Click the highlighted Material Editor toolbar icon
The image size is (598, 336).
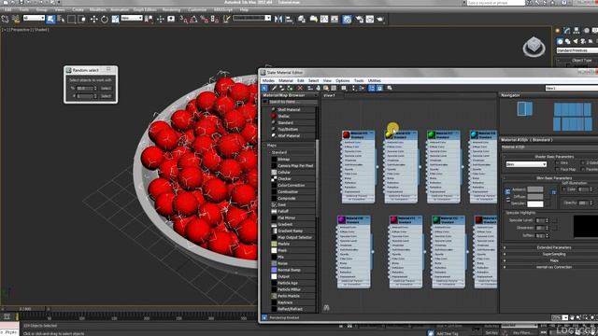click(x=347, y=19)
